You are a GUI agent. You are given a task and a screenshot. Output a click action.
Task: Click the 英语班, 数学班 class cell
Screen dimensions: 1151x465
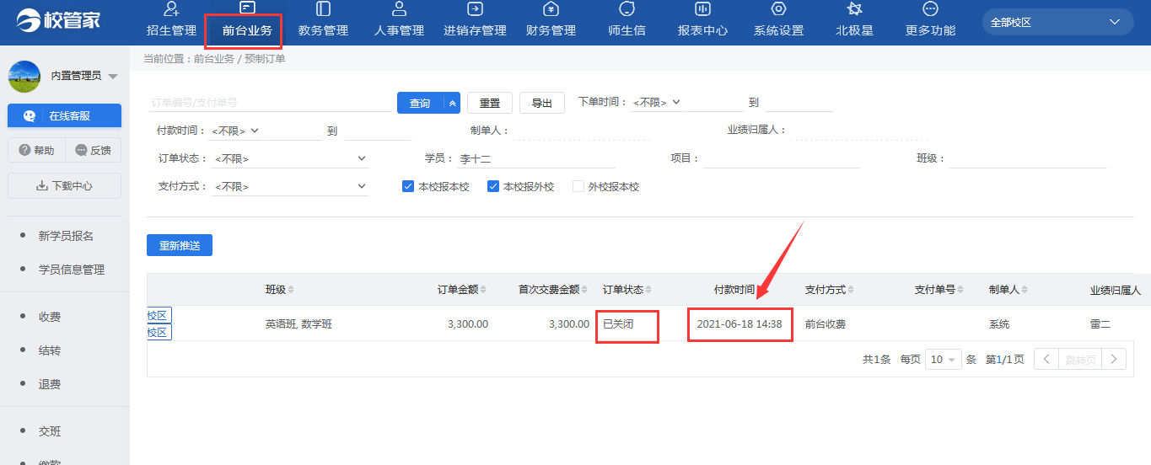pyautogui.click(x=299, y=323)
